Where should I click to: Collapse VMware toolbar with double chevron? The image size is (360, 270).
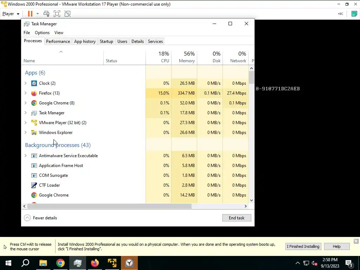pyautogui.click(x=340, y=14)
